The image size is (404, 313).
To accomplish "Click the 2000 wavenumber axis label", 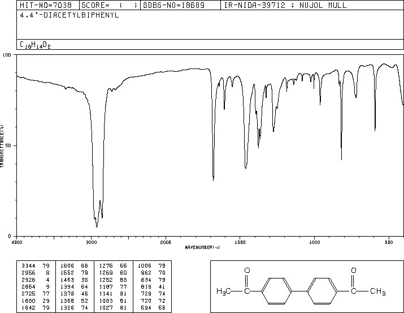I will coord(166,242).
